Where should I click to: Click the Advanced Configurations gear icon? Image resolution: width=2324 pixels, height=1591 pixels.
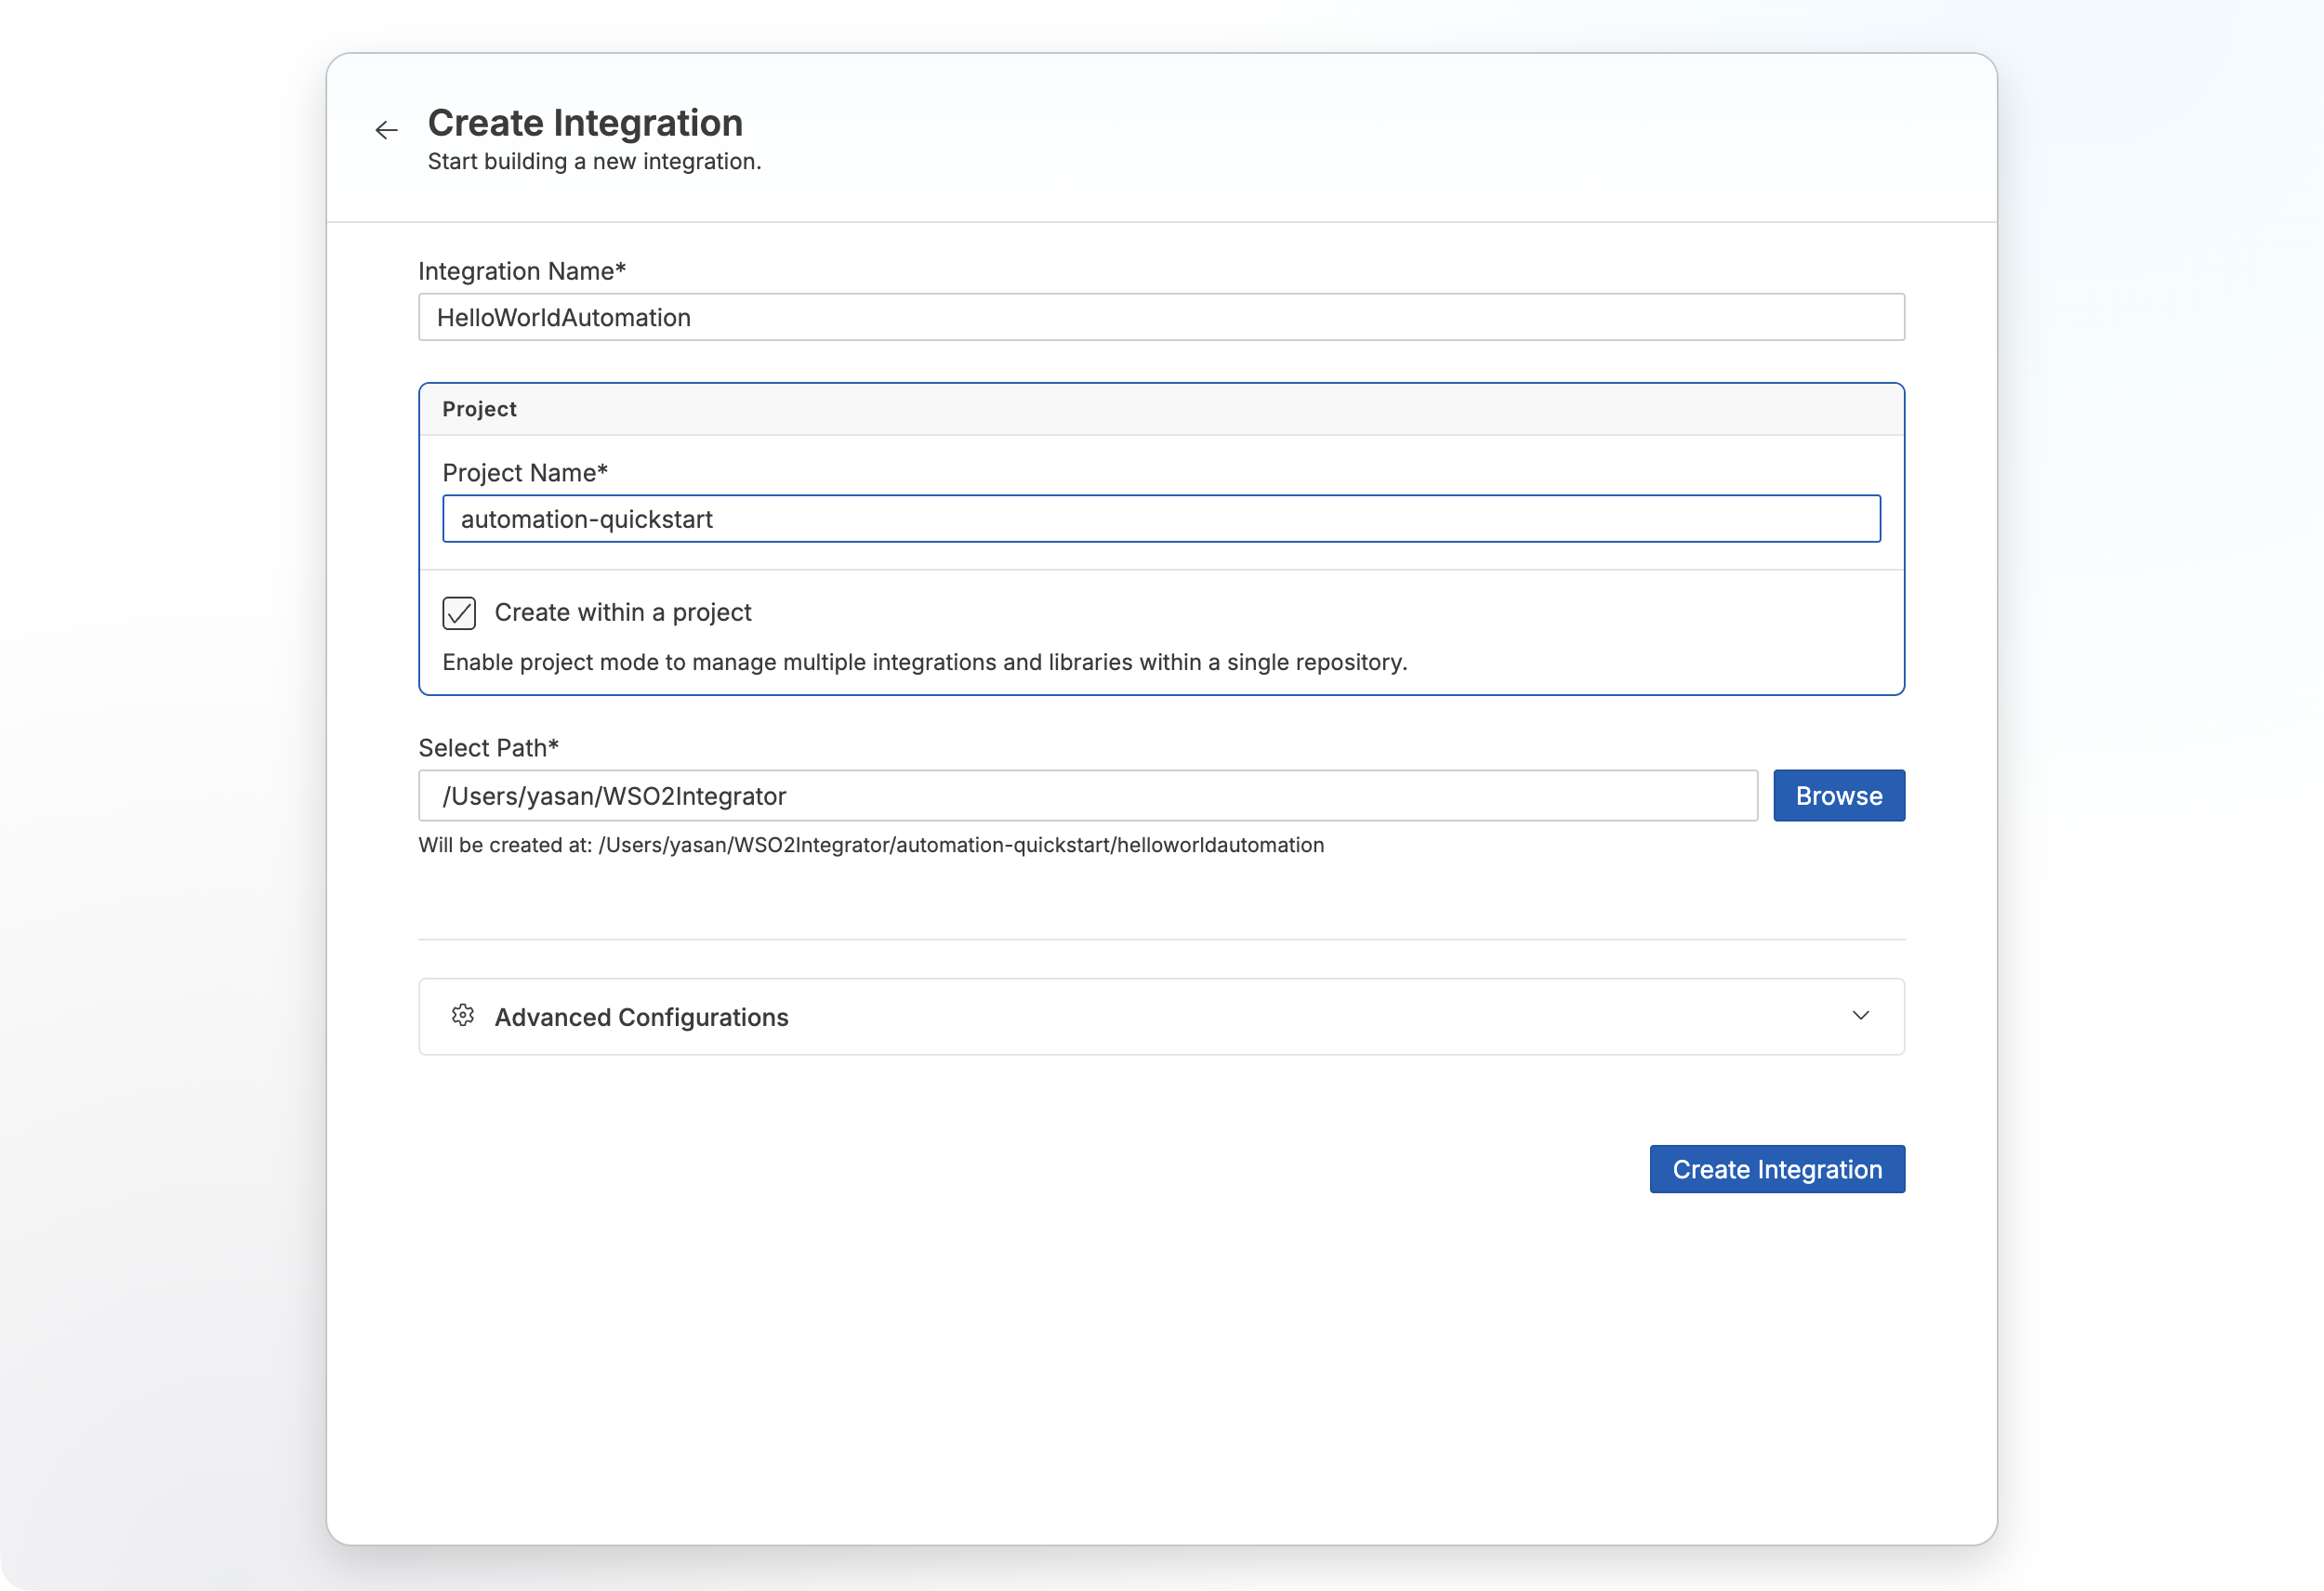(462, 1016)
